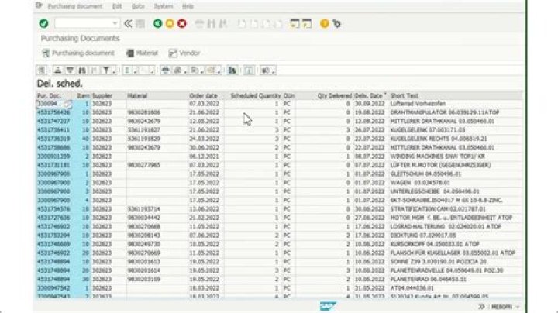Click the standard toolbar Print icon
558x313 pixels.
point(199,24)
